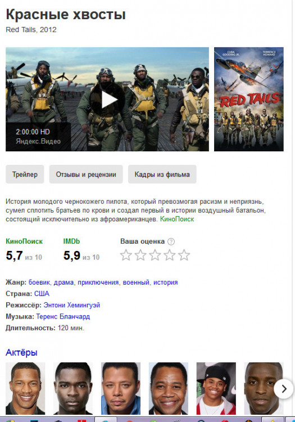Viewport: 295px width, 422px height.
Task: Open composer Теренс Бланчард page
Action: [63, 316]
